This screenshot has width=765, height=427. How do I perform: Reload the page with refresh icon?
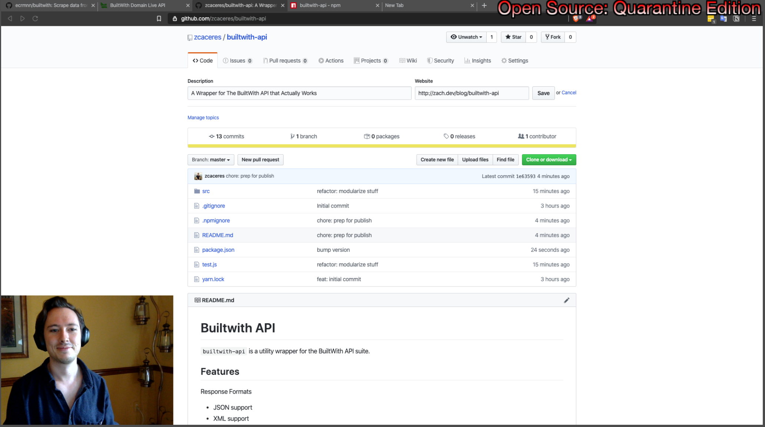[35, 19]
